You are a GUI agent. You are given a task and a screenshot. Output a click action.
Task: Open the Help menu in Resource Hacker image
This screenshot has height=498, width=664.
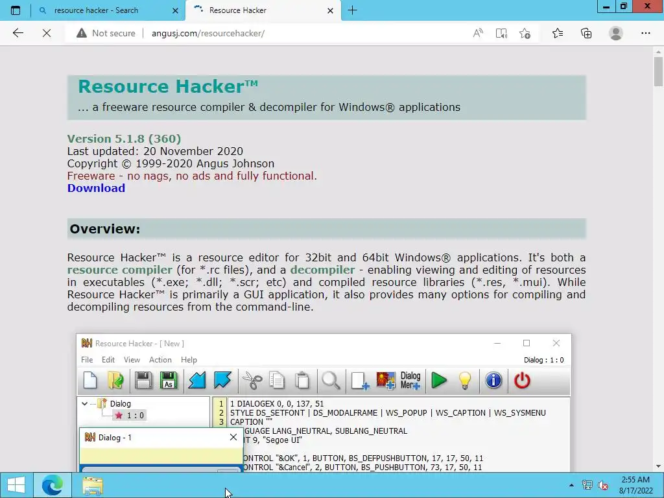[x=189, y=359]
